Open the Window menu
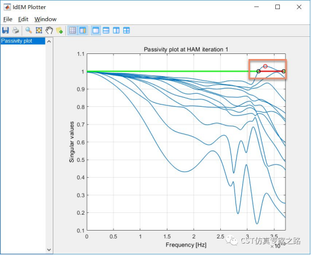 tap(45, 19)
